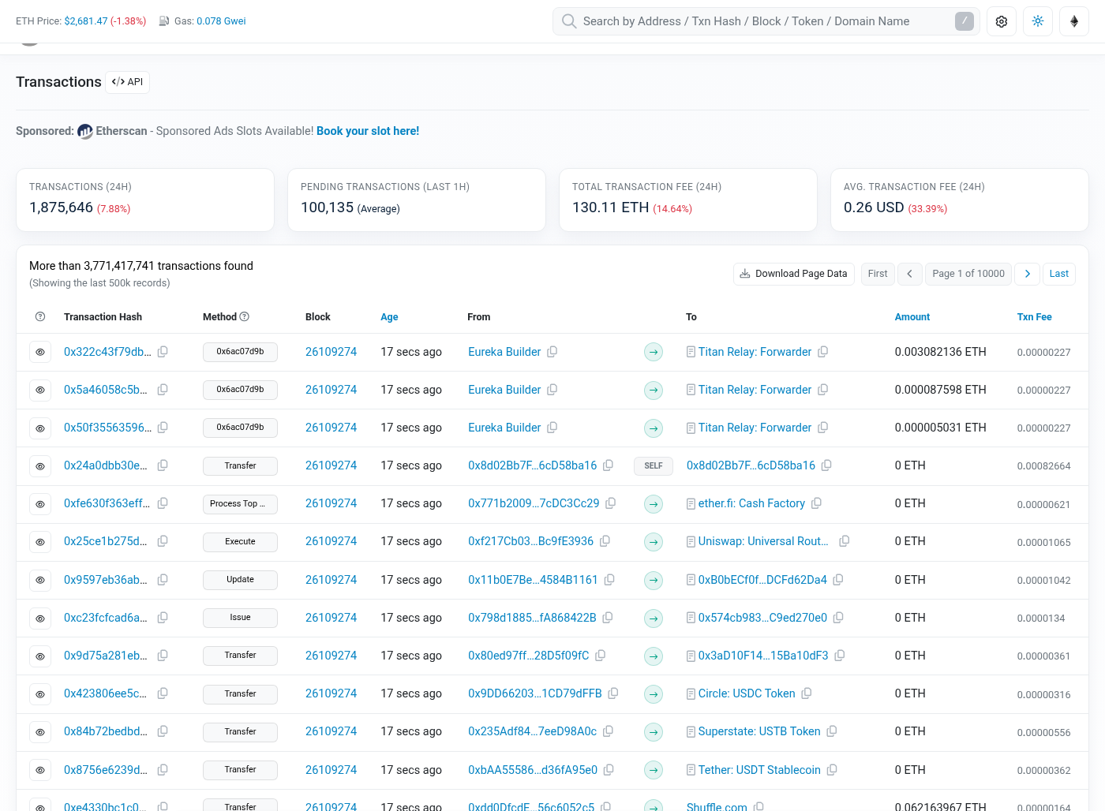Toggle light theme sun icon
The image size is (1105, 811).
coord(1038,21)
